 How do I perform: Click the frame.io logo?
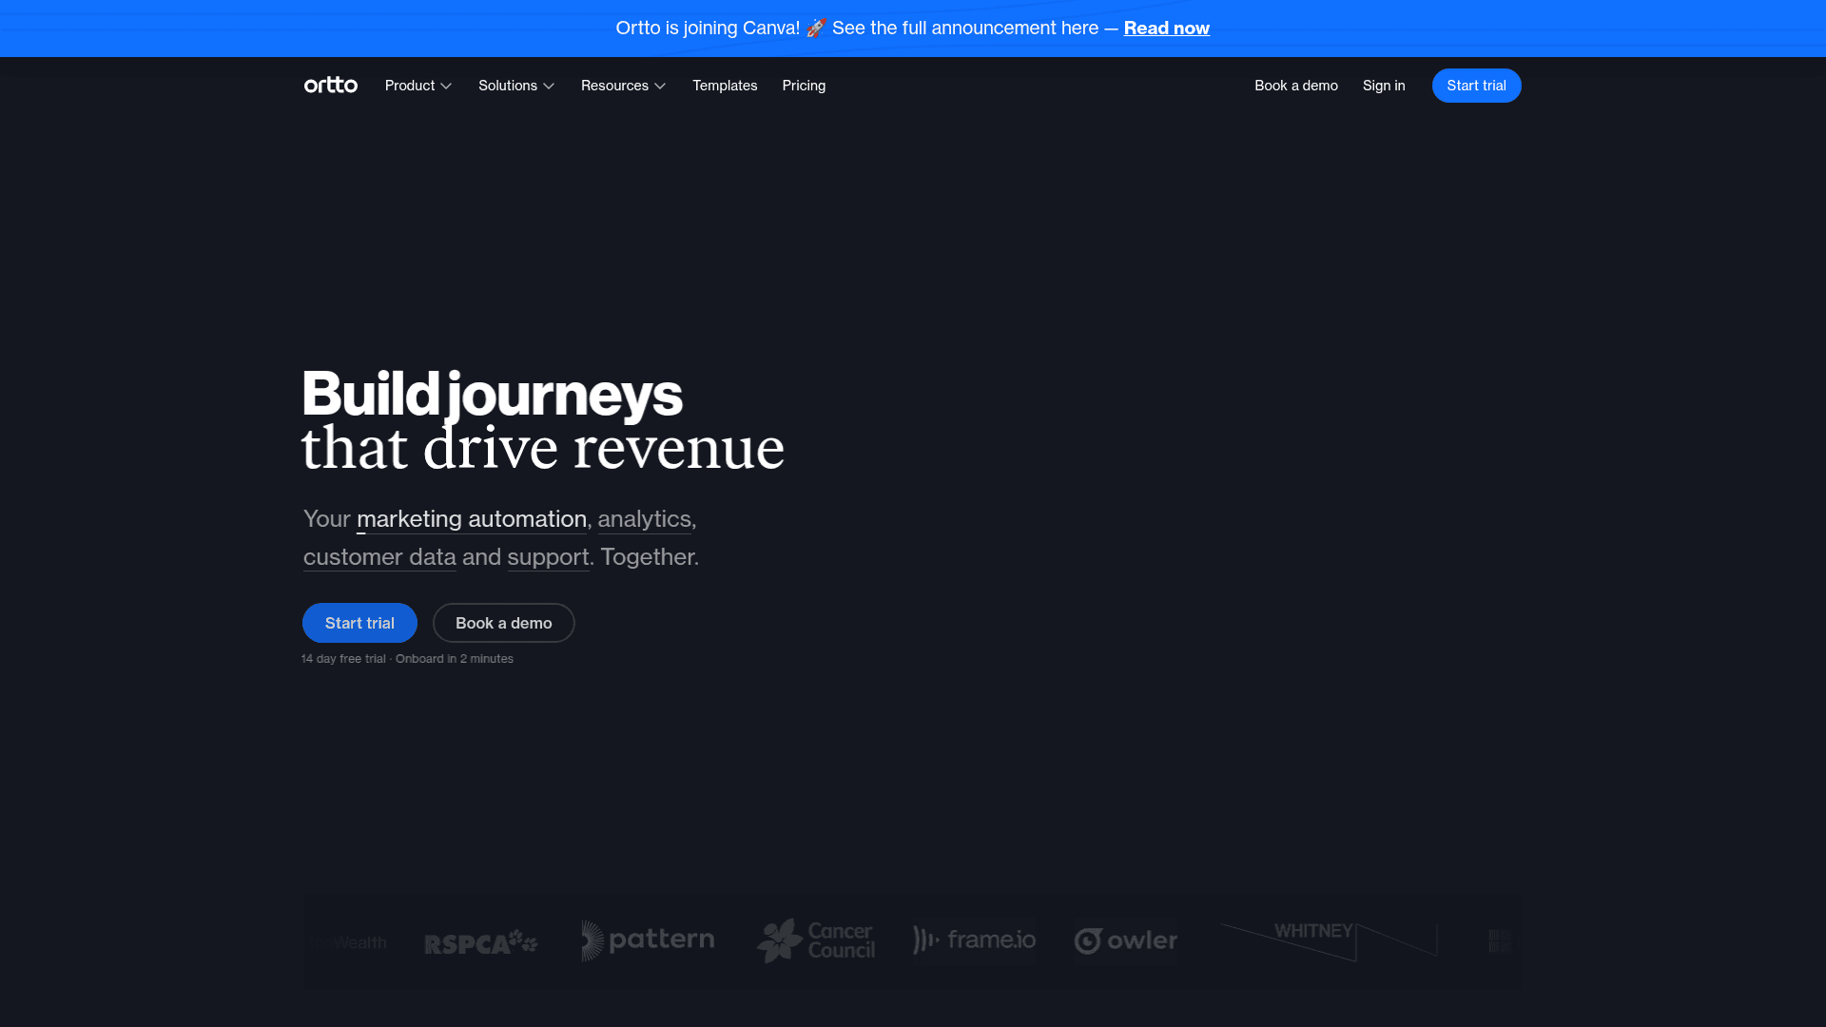pos(975,940)
